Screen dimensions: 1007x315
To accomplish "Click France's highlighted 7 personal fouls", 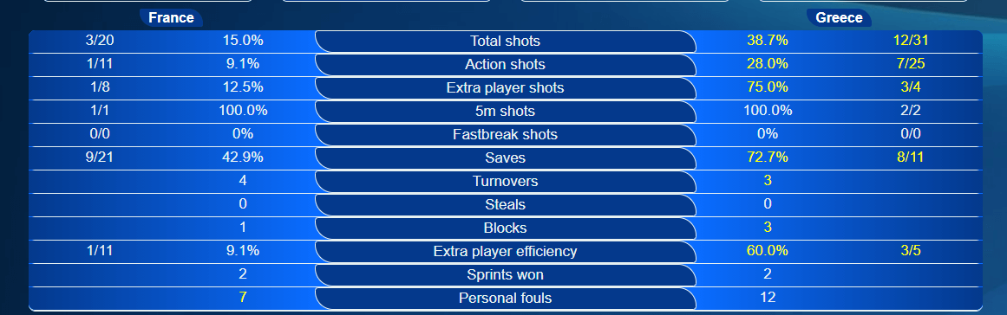I will (x=243, y=297).
